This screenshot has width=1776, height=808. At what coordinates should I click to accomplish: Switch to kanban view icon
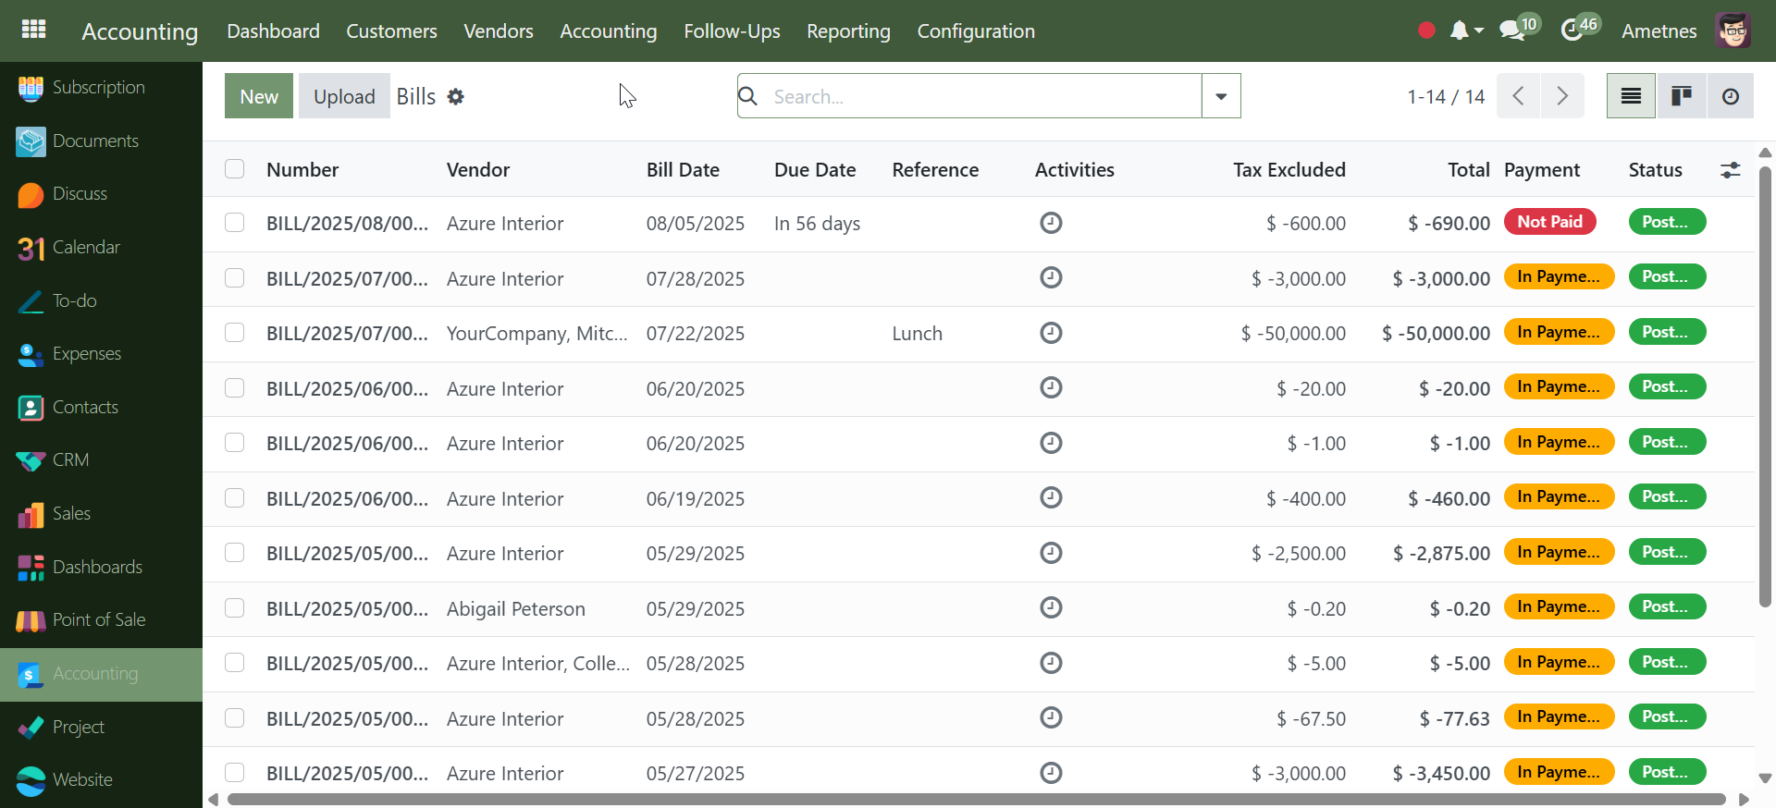tap(1681, 96)
